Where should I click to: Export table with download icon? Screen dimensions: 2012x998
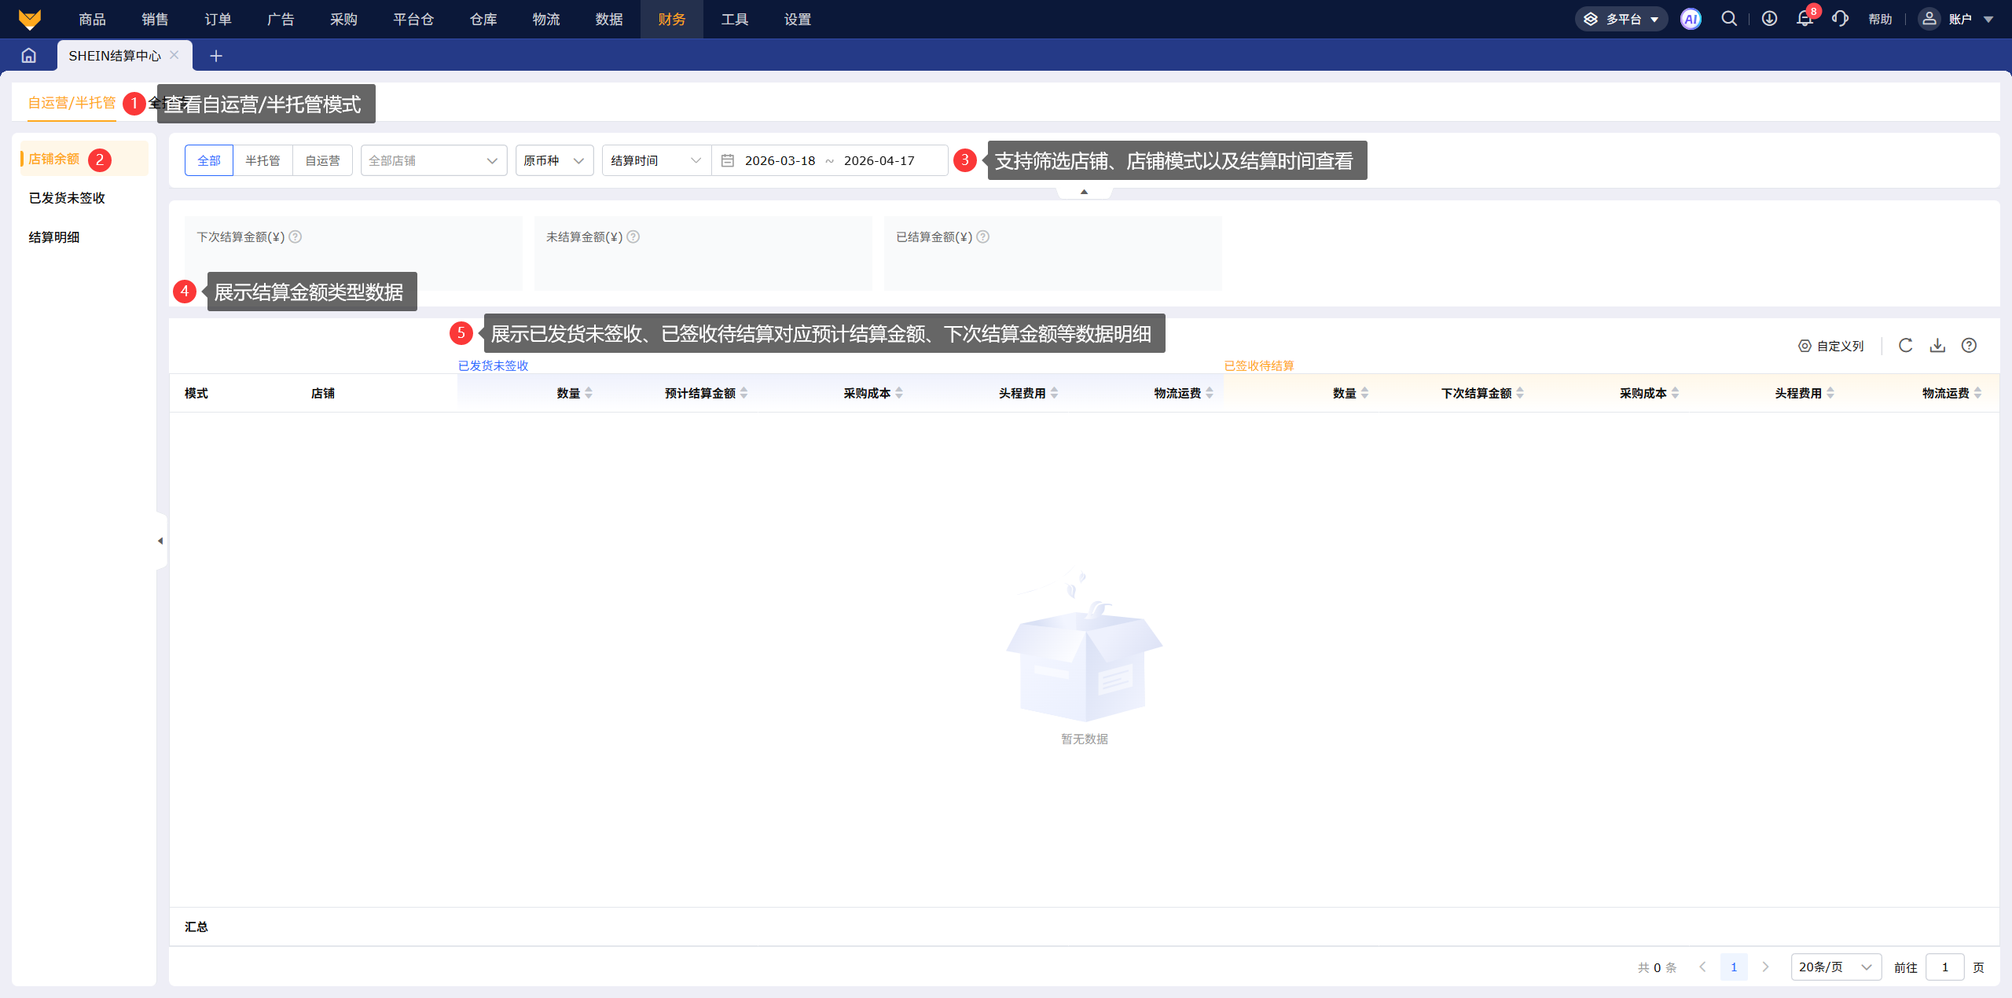(1937, 346)
